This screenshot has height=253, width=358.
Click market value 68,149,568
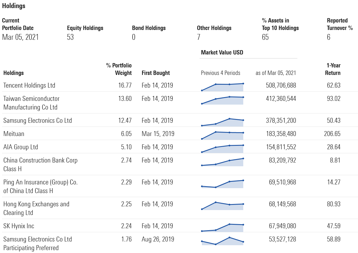click(283, 204)
